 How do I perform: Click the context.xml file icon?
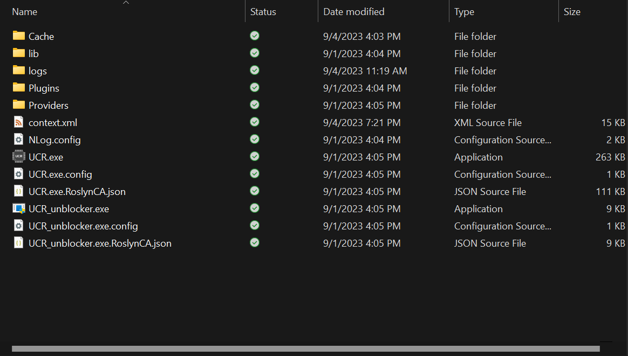pyautogui.click(x=19, y=122)
